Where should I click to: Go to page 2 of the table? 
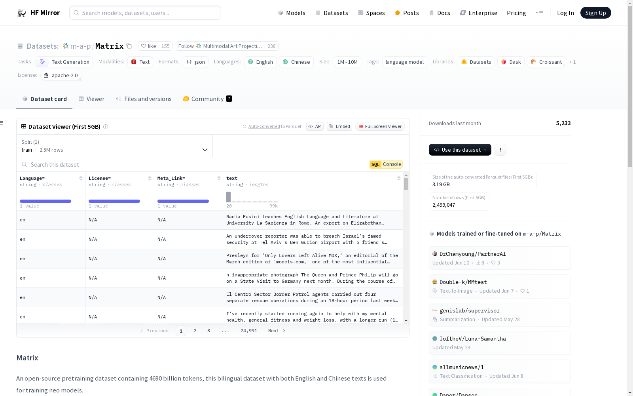point(195,331)
